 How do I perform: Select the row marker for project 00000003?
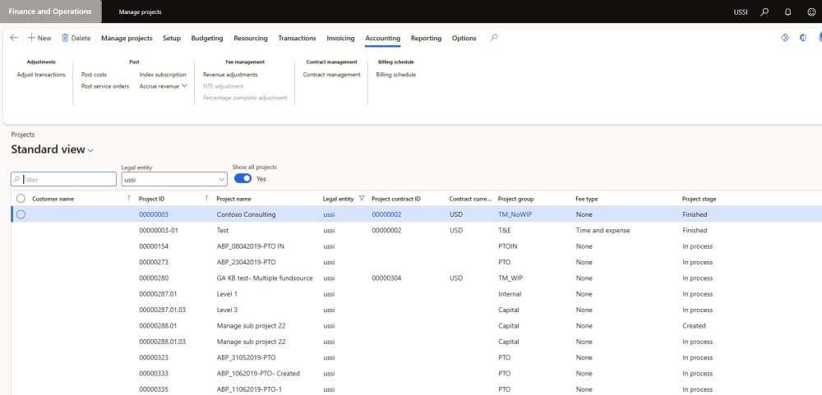click(21, 214)
